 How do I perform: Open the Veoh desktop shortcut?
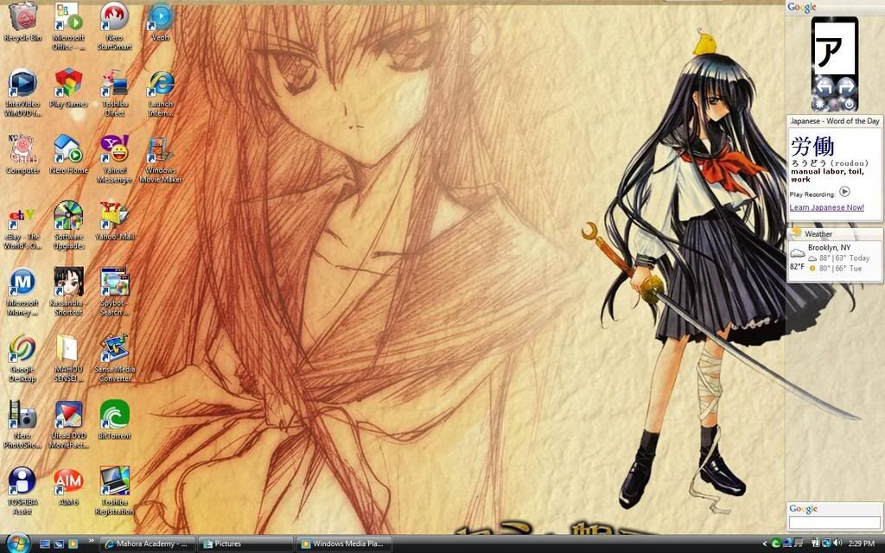[161, 17]
